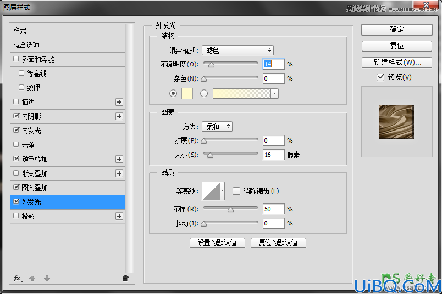
Task: Click the 不透明度 slider handle
Action: pos(211,65)
